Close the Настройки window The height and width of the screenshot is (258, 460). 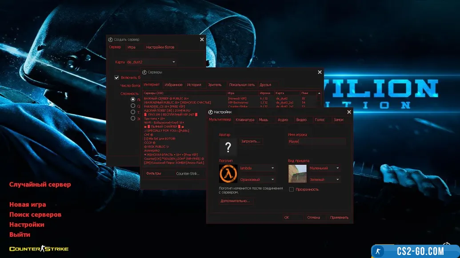click(349, 112)
